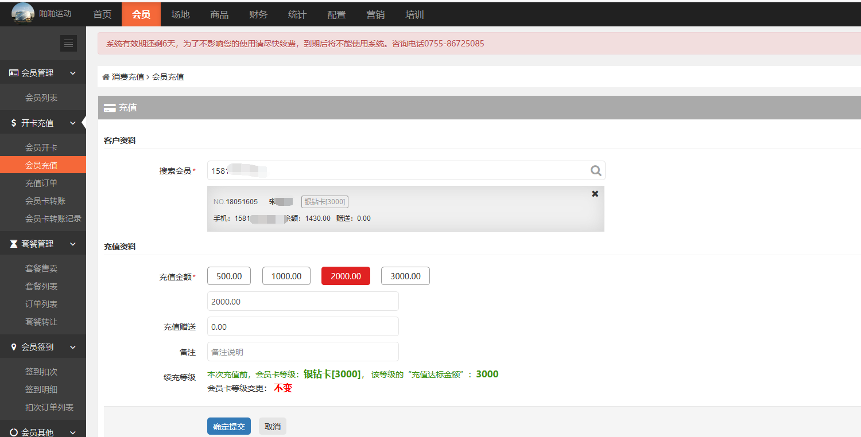Open the 配置 top menu
This screenshot has height=437, width=861.
[336, 14]
